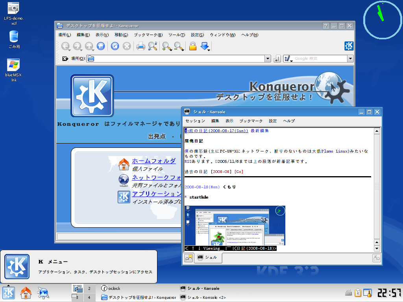Switch to 'シェル - Konsole <2>' in taskbar

pyautogui.click(x=203, y=297)
